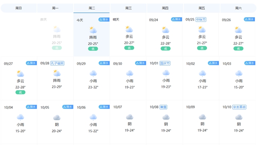Click the 10/03 降水 badge
Image resolution: width=258 pixels, height=145 pixels.
tap(250, 63)
